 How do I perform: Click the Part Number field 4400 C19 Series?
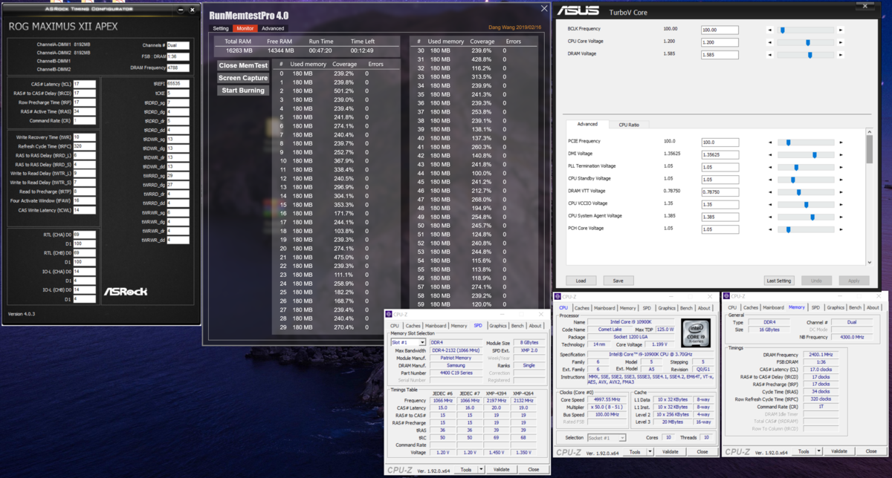[456, 372]
